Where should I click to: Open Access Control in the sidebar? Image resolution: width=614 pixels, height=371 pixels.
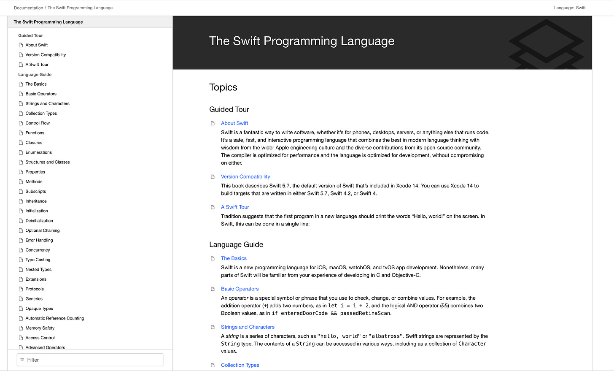[x=40, y=338]
